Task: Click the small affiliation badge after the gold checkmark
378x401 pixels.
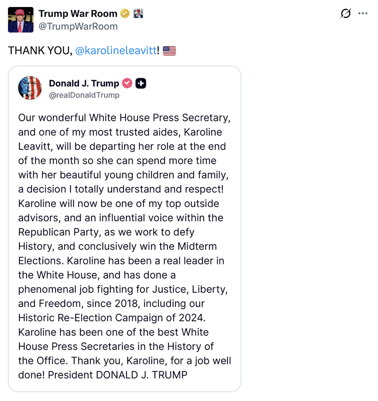Action: [138, 13]
